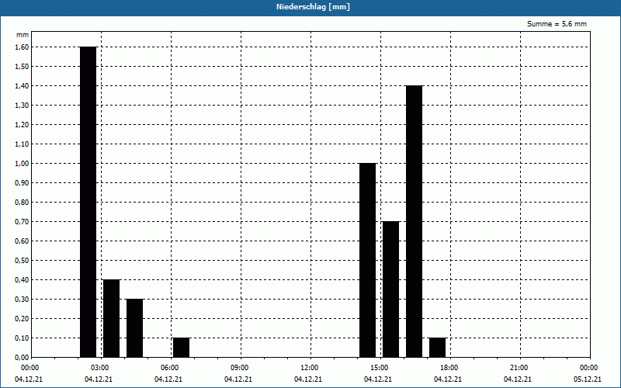Select the 1,00 mm bar before 15:00
The height and width of the screenshot is (388, 621).
(367, 260)
